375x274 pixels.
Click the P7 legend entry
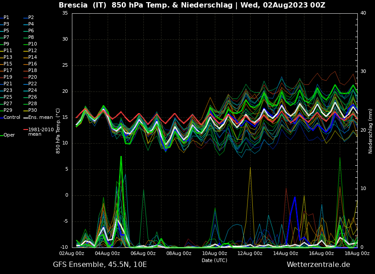[x=4, y=38]
